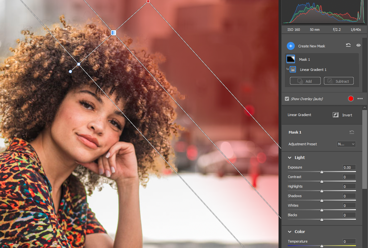Viewport: 368px width, 248px height.
Task: Click the blue Create New Mask plus icon
Action: coord(291,46)
